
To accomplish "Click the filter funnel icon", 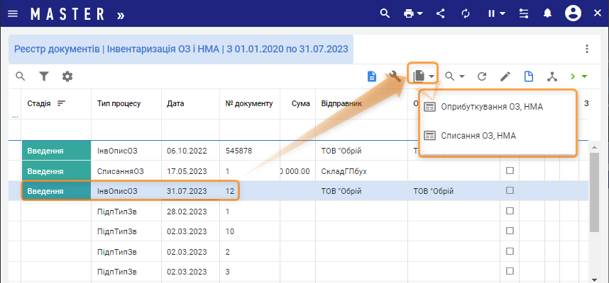I will click(x=44, y=76).
